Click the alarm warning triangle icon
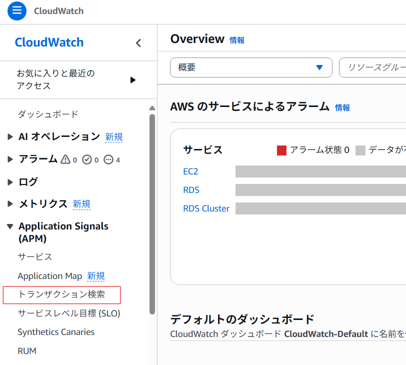Screen dimensions: 406x365 65,159
